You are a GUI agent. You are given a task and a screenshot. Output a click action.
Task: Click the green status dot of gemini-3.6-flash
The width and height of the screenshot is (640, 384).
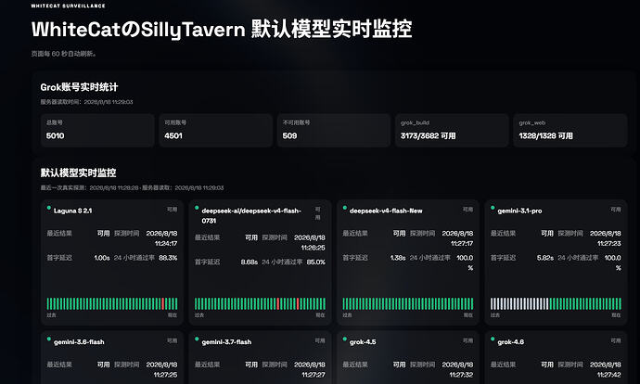pos(49,339)
